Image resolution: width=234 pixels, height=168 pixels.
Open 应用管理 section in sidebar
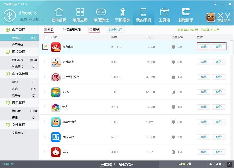click(19, 30)
